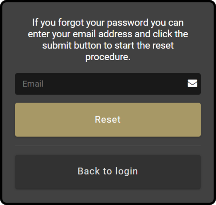Click the 'Reset' label text
The width and height of the screenshot is (216, 205).
pyautogui.click(x=108, y=119)
